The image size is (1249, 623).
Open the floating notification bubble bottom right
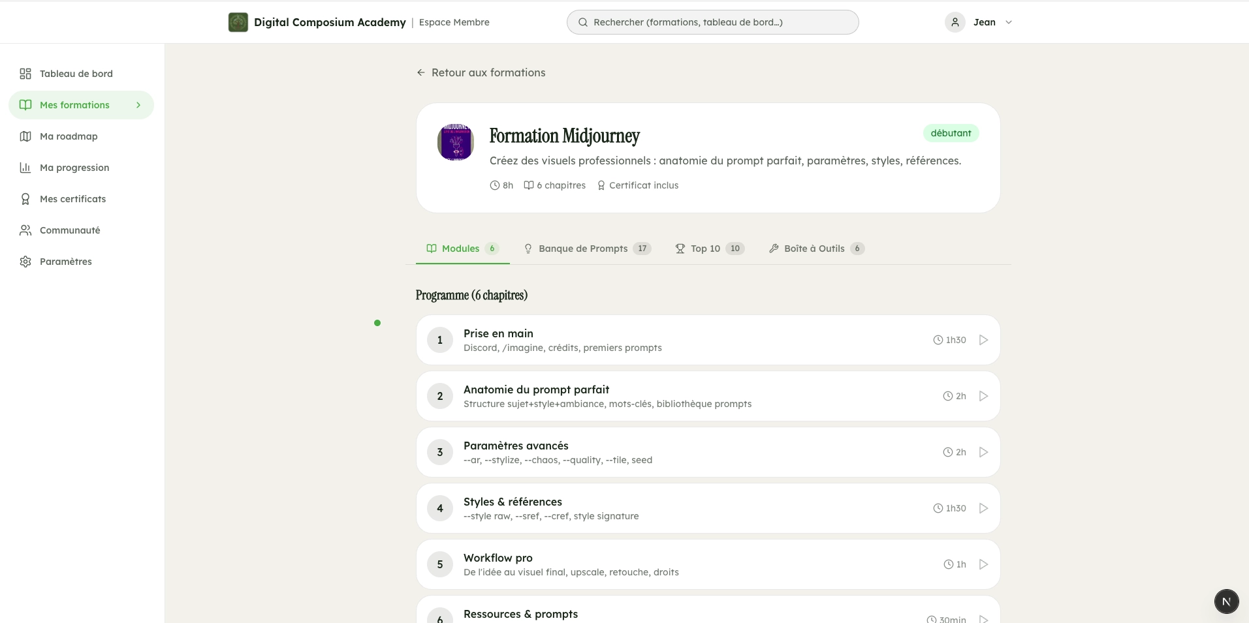pyautogui.click(x=1225, y=601)
